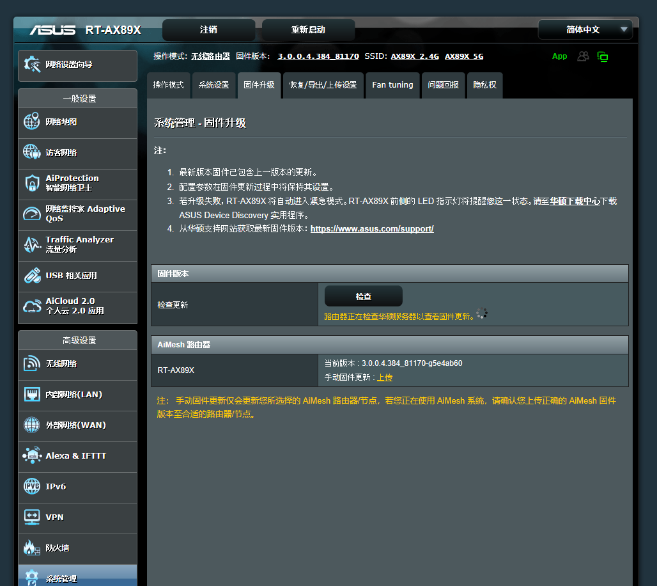Open the Fan tuning tab

tap(392, 85)
